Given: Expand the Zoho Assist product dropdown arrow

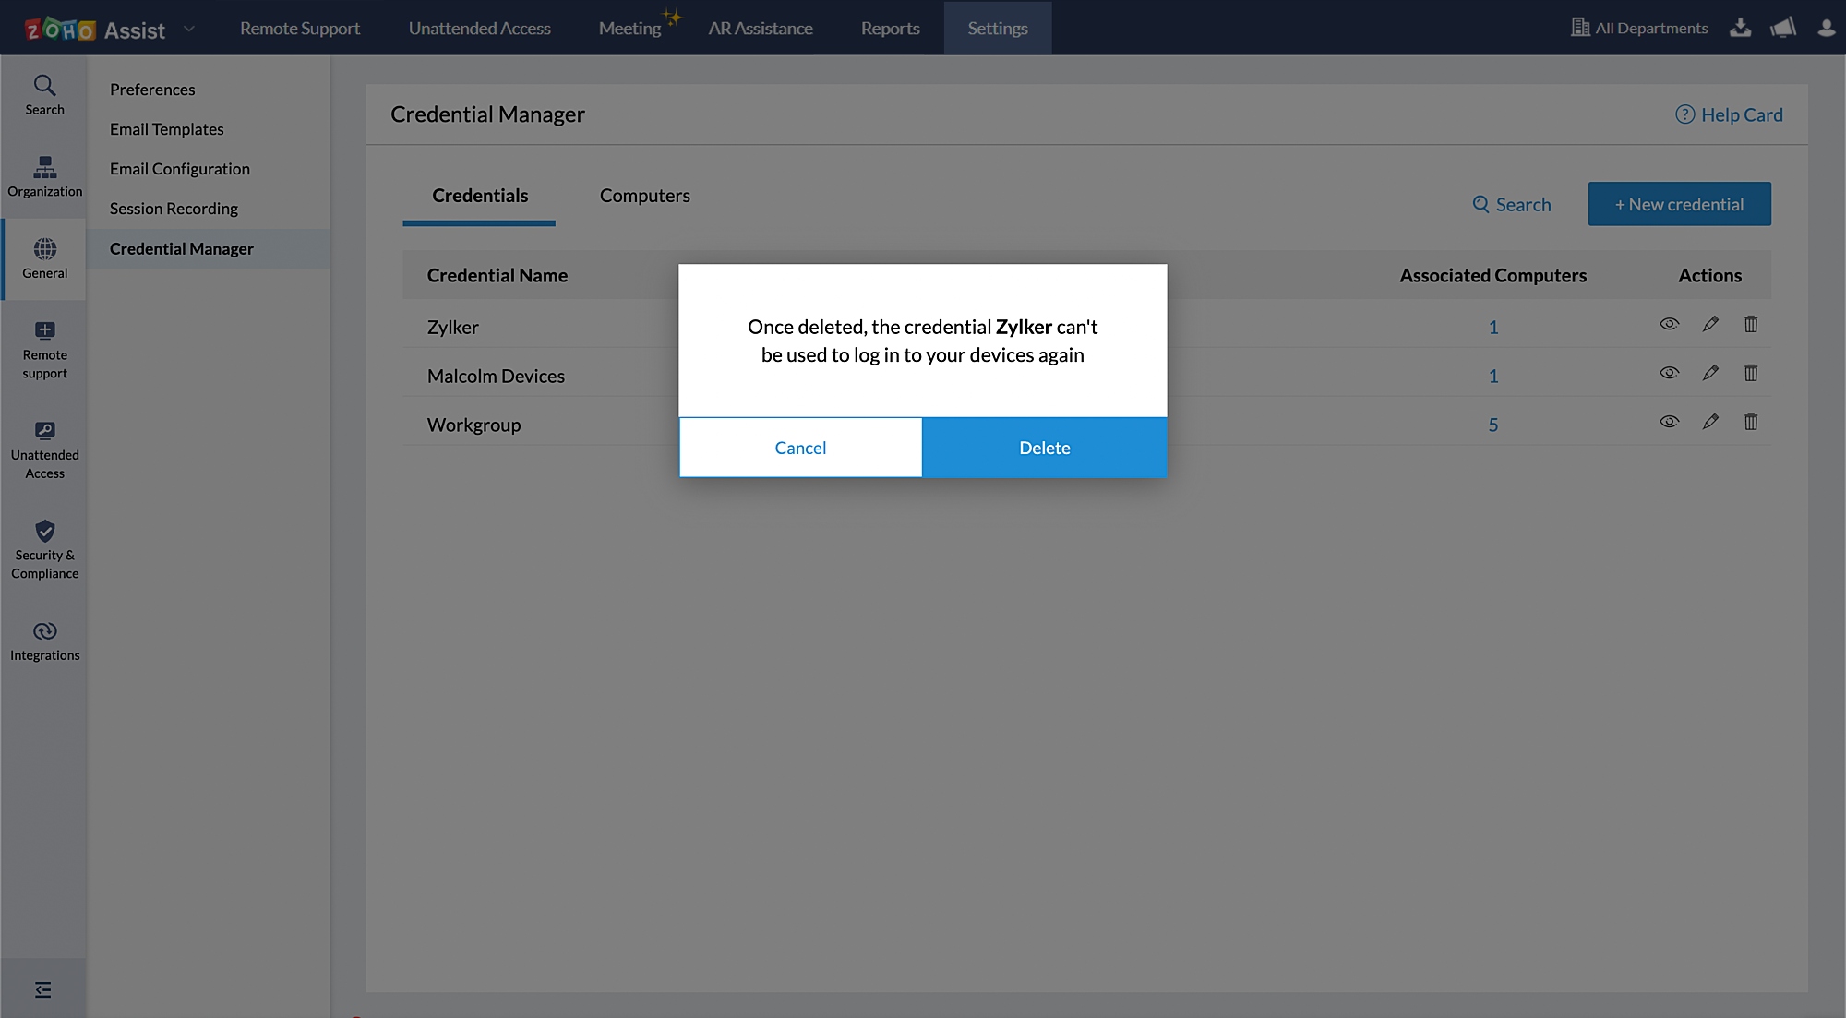Looking at the screenshot, I should (x=189, y=29).
